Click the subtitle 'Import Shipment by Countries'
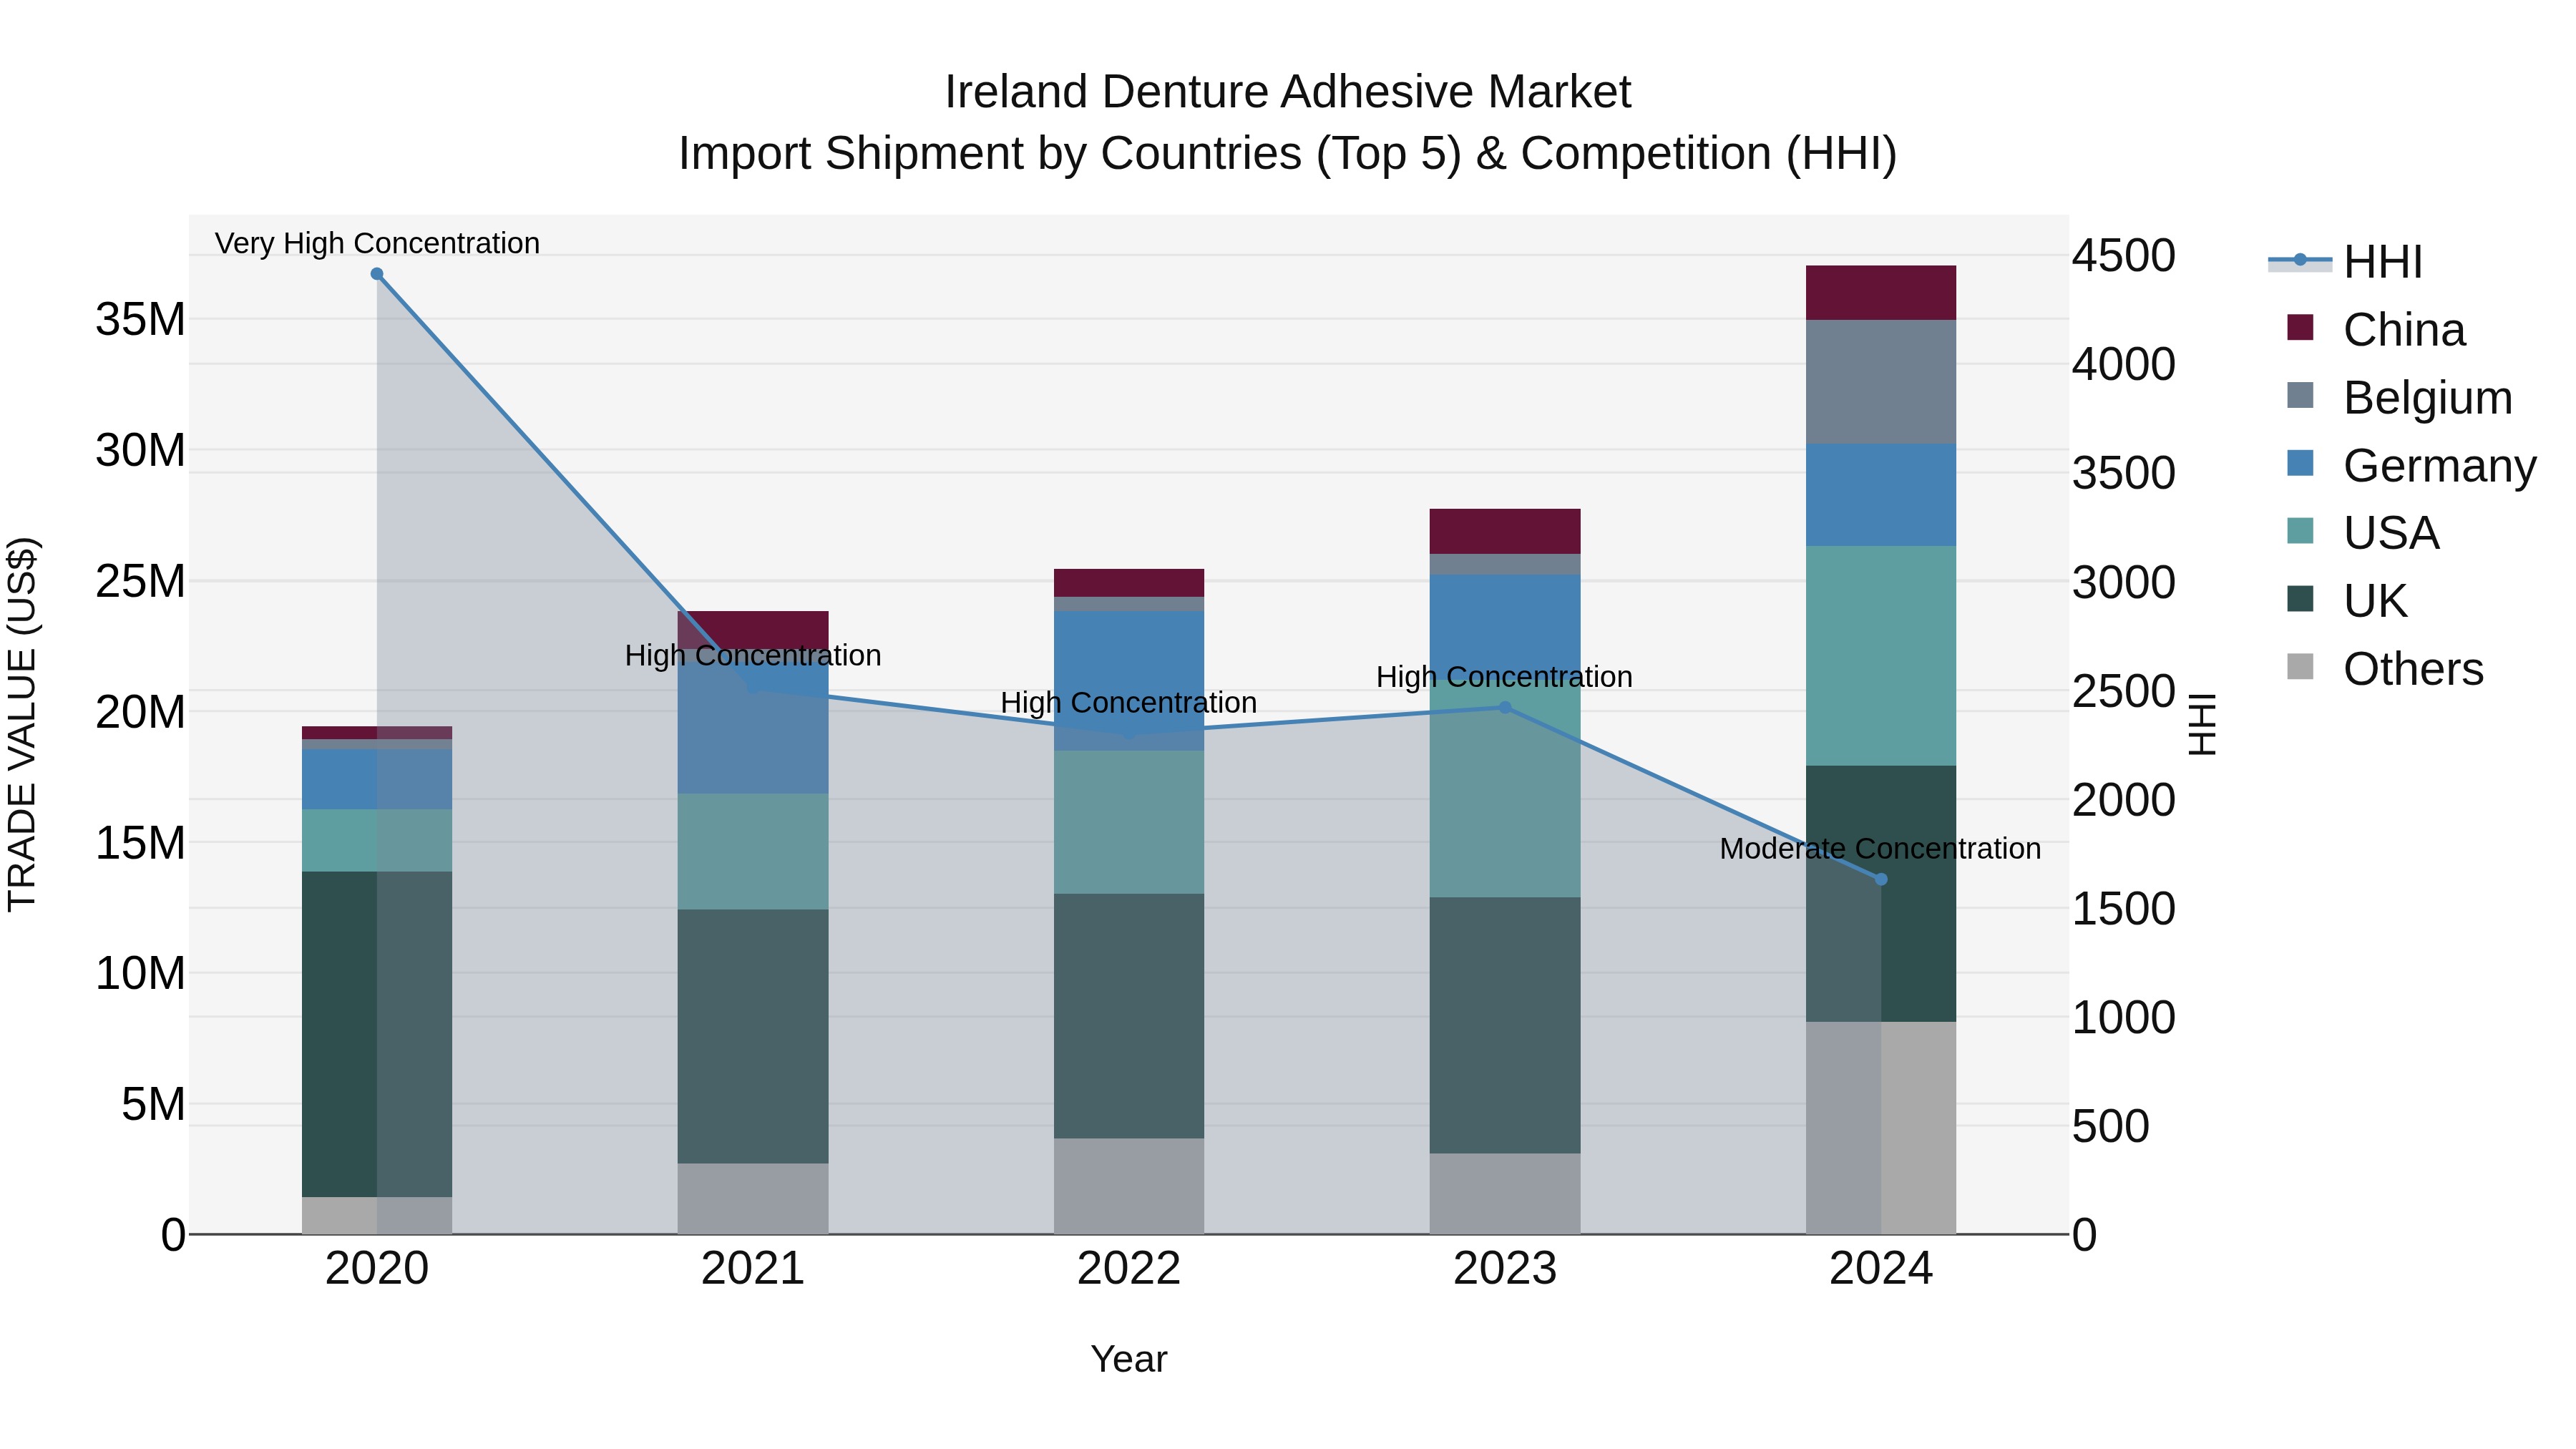 pyautogui.click(x=992, y=154)
